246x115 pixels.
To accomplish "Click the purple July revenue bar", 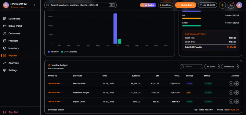I will tap(115, 29).
